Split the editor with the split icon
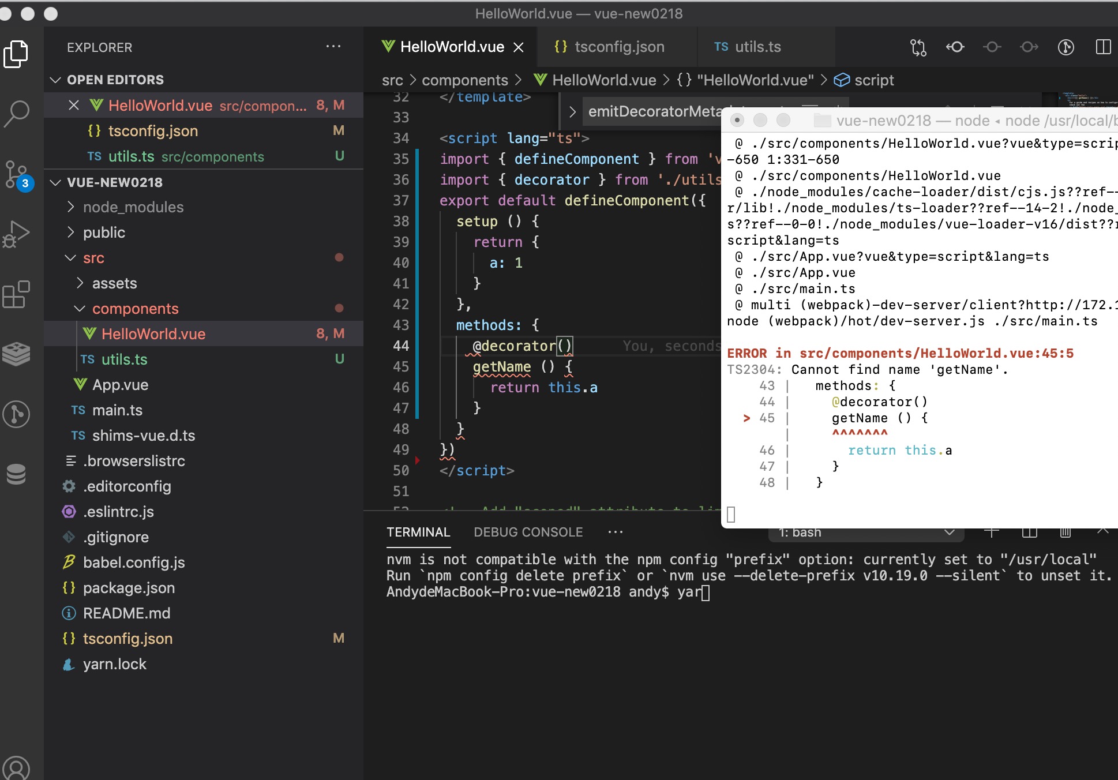 tap(1103, 47)
